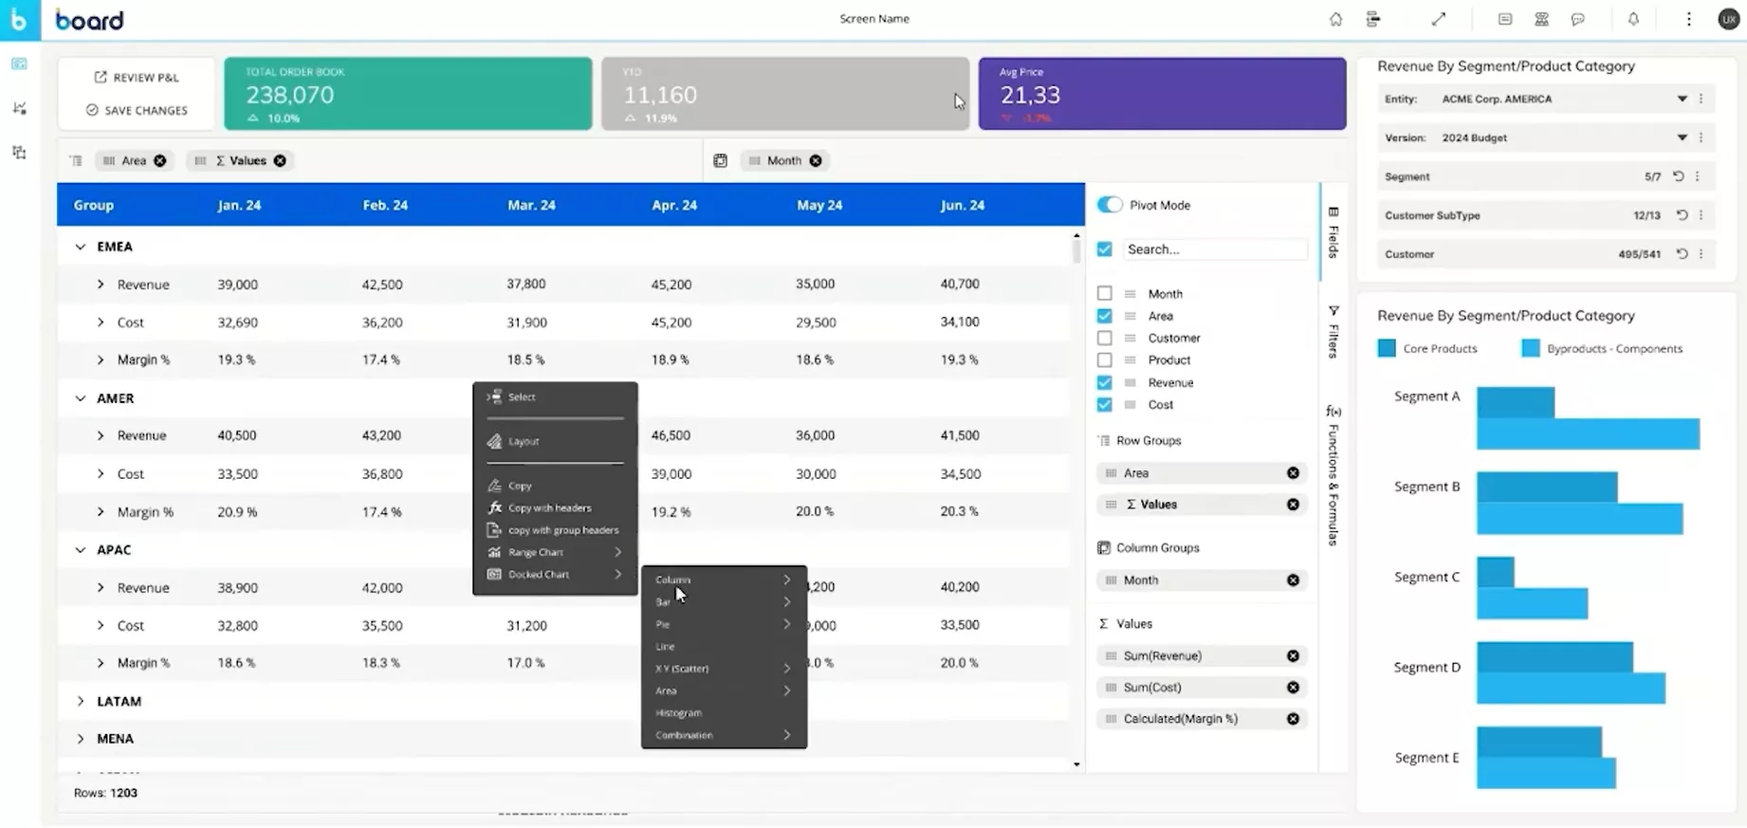The height and width of the screenshot is (828, 1747).
Task: Open the header three-dot more menu
Action: click(x=1688, y=19)
